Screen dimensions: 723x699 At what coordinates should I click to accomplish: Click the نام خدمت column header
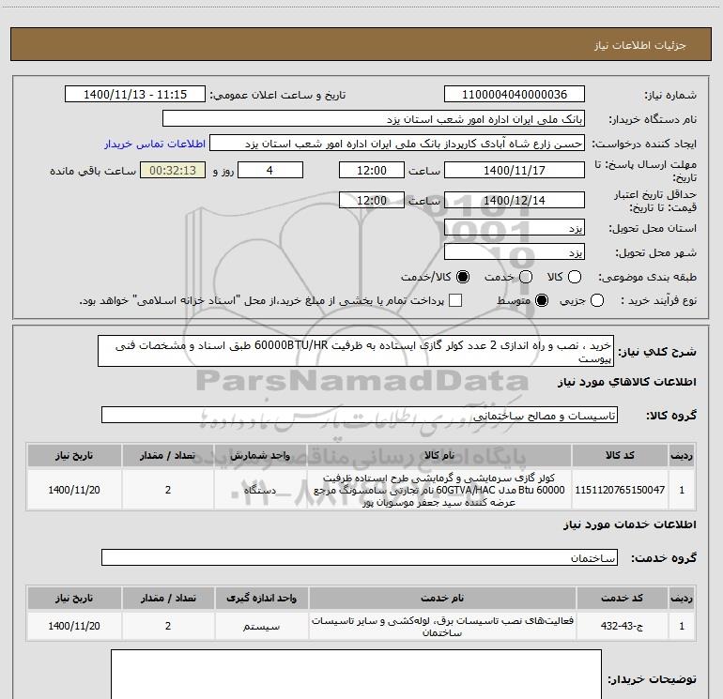442,598
